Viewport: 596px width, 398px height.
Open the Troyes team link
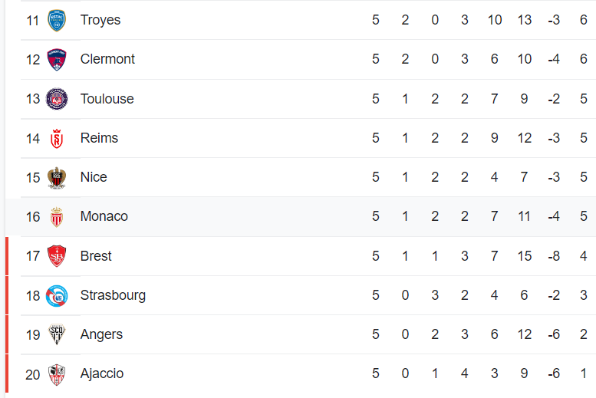(x=100, y=20)
